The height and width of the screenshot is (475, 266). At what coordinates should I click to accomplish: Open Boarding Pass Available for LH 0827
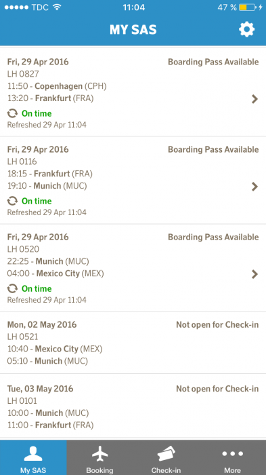[x=213, y=62]
